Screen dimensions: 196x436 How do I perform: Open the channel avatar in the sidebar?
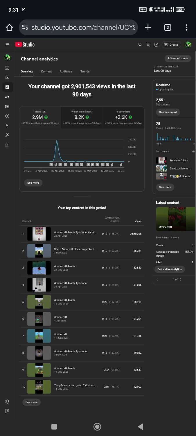point(7,57)
